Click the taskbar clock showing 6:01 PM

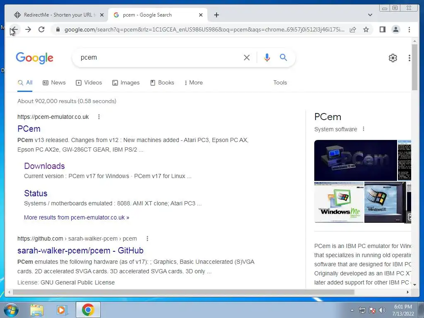pyautogui.click(x=403, y=310)
